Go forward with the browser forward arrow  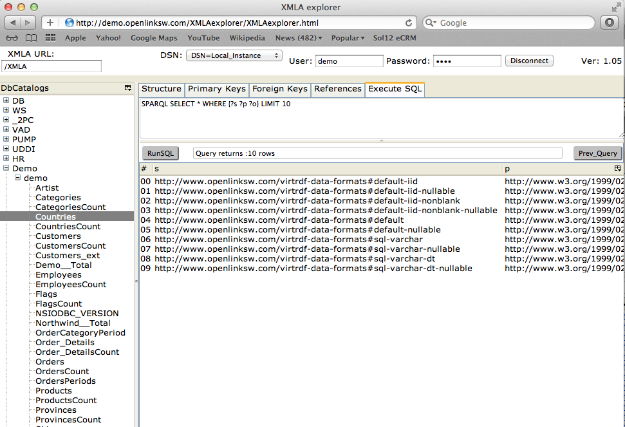tap(28, 23)
